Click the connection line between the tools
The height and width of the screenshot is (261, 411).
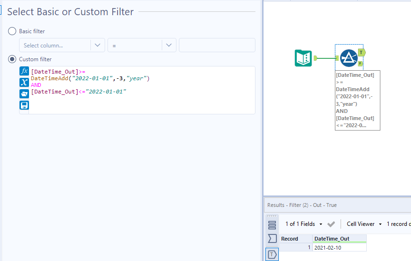click(326, 58)
